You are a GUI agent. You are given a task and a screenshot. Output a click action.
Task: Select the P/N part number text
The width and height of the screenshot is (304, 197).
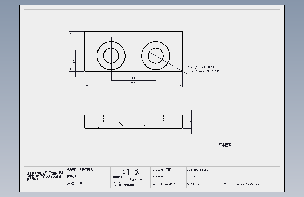[241, 184]
